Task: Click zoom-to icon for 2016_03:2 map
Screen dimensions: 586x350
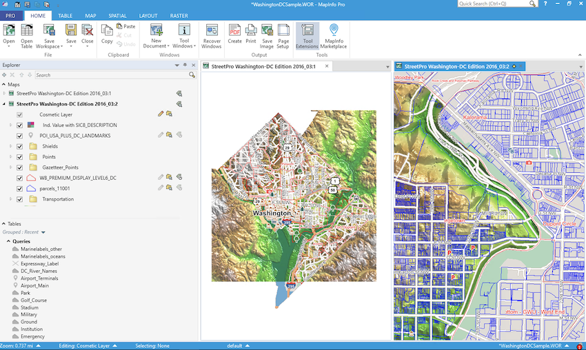Action: [179, 104]
